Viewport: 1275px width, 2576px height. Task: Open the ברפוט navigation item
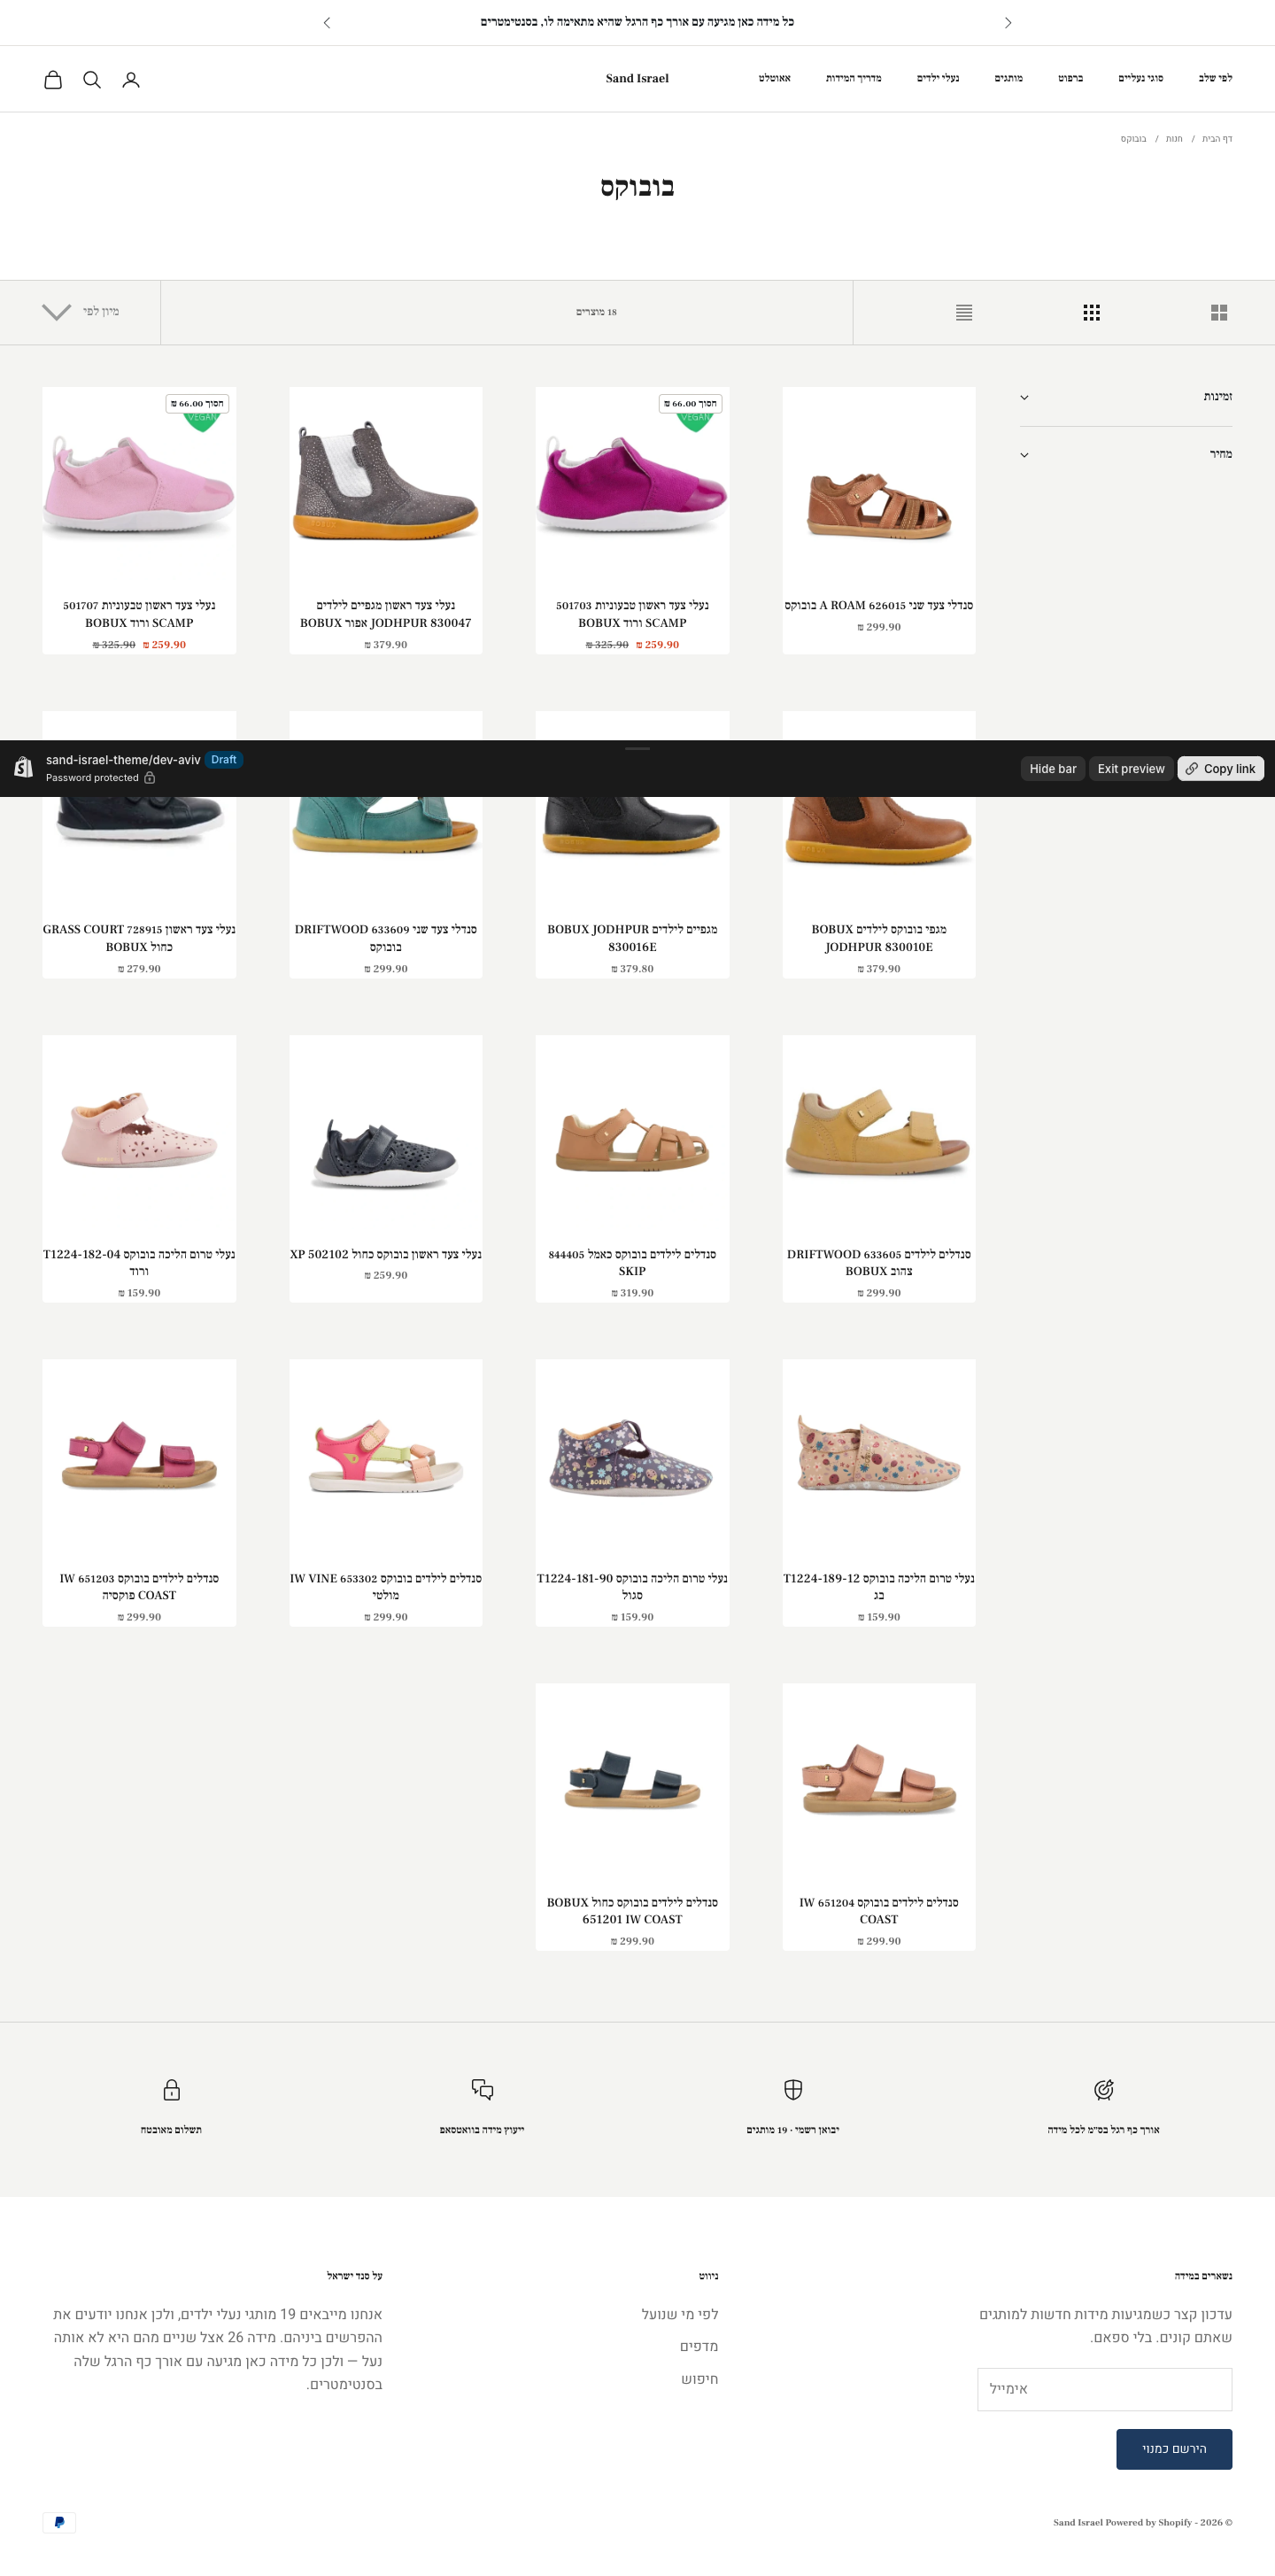1071,78
